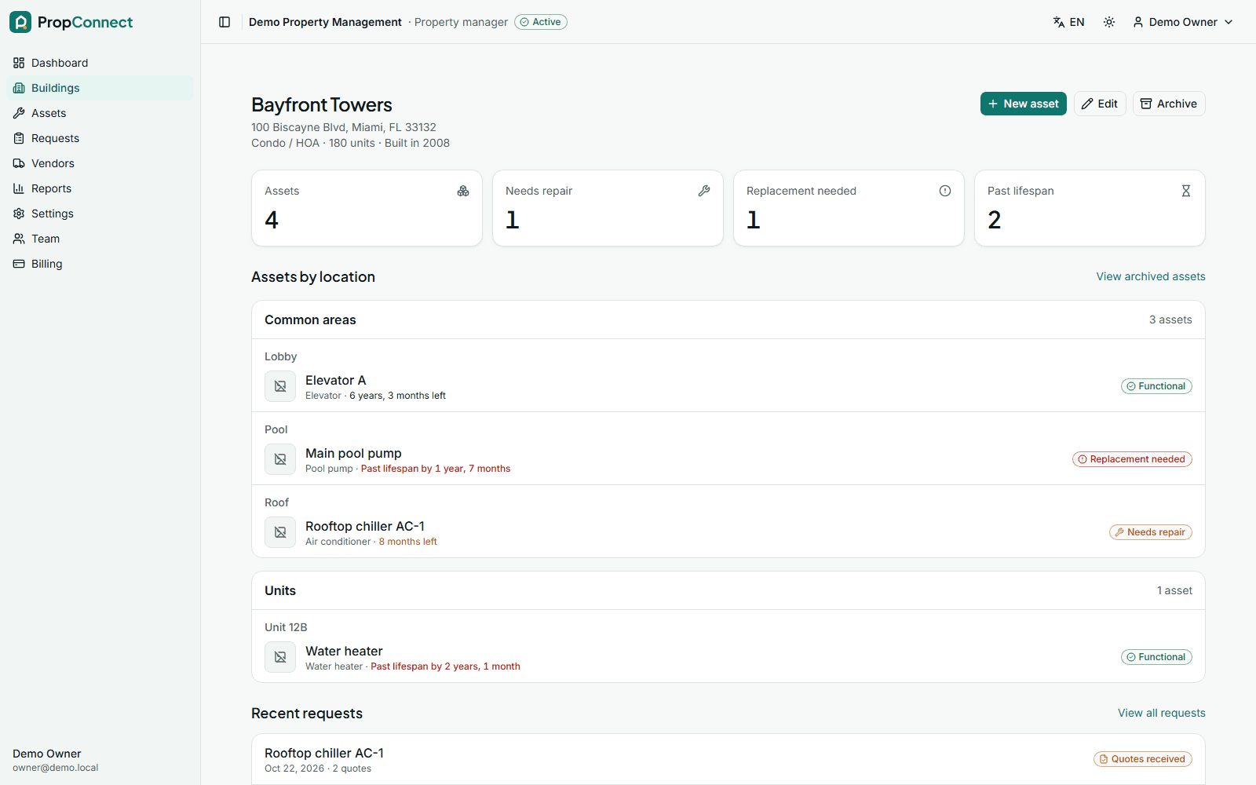The height and width of the screenshot is (785, 1256).
Task: Click the Needs repair card wrench icon
Action: click(704, 191)
